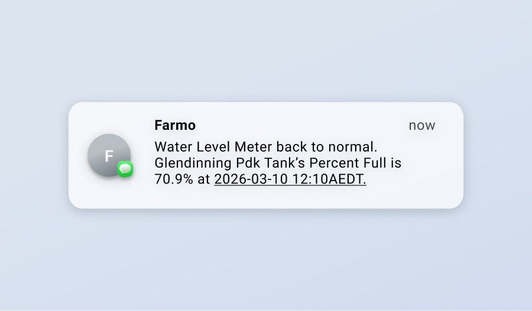Click the "now" timestamp
The height and width of the screenshot is (311, 532).
tap(421, 125)
